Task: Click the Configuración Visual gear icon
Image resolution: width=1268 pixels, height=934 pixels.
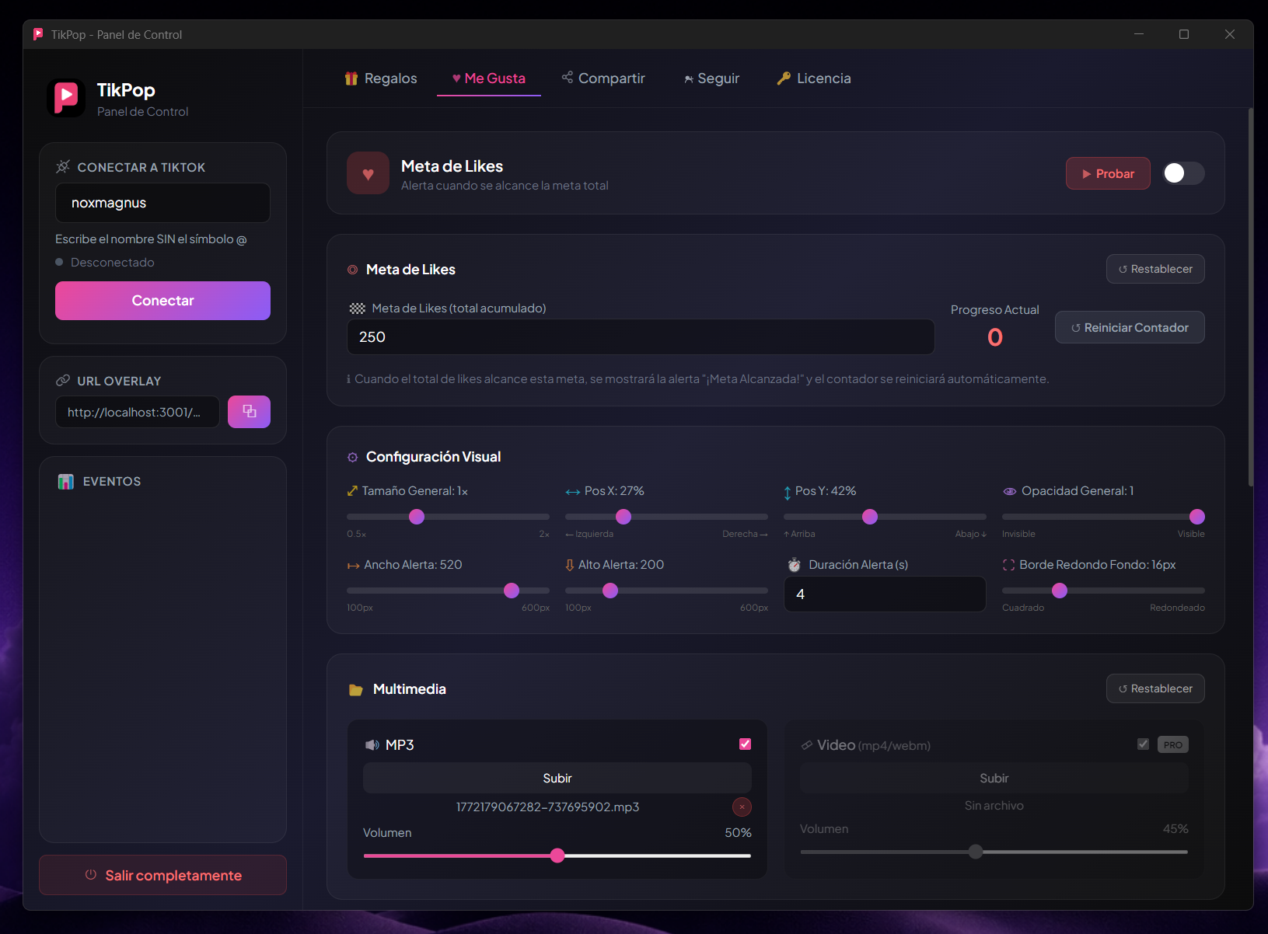Action: [353, 458]
